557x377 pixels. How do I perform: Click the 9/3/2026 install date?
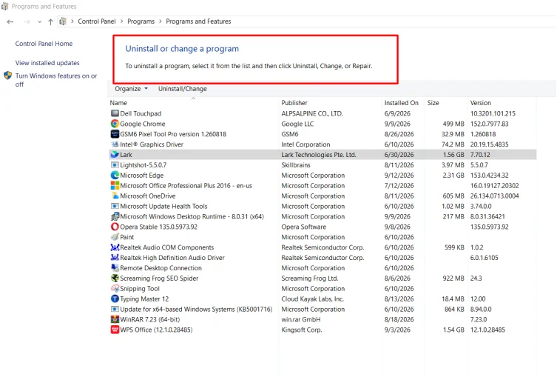[397, 330]
